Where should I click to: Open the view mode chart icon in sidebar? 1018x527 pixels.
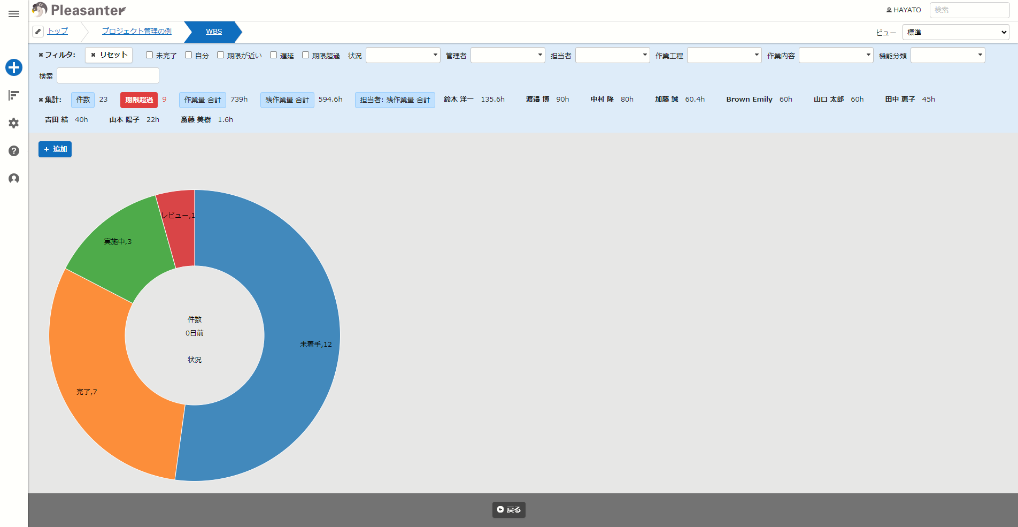[x=14, y=95]
